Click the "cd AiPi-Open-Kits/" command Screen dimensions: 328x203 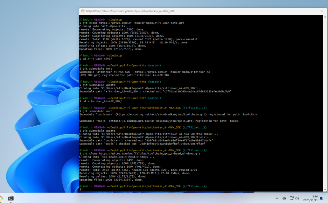coord(96,59)
